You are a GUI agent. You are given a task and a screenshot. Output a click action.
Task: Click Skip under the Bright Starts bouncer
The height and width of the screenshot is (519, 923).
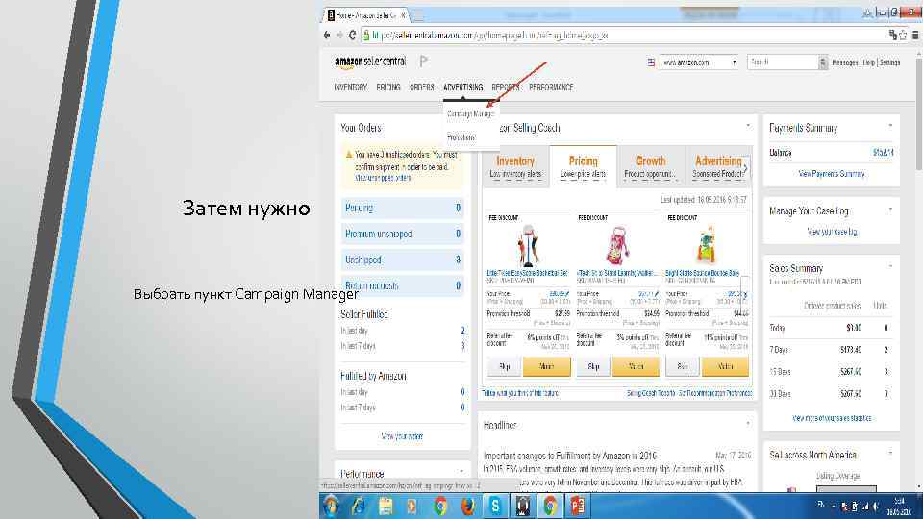tap(683, 366)
